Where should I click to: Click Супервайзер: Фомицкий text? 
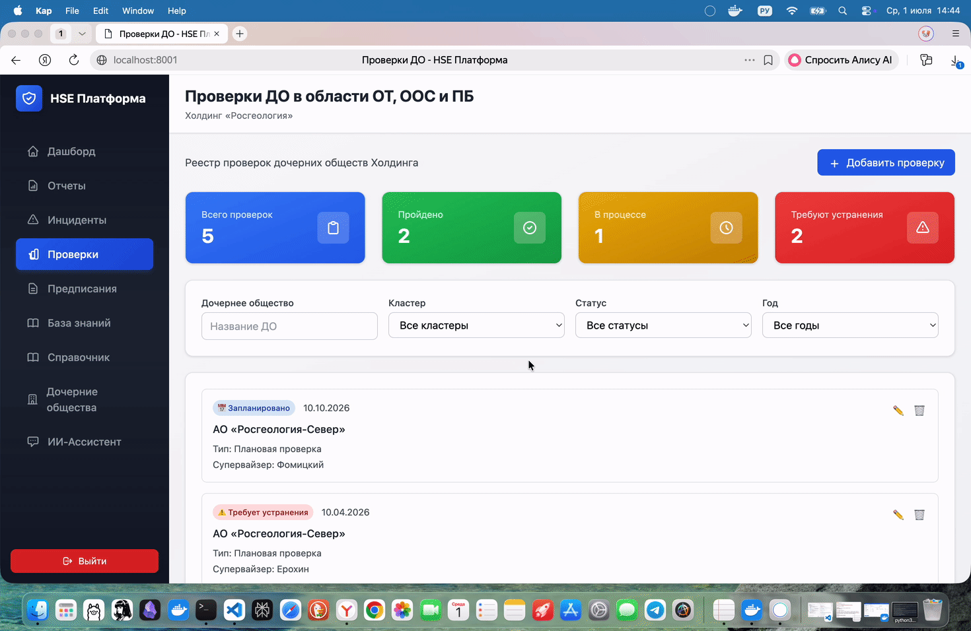coord(268,465)
